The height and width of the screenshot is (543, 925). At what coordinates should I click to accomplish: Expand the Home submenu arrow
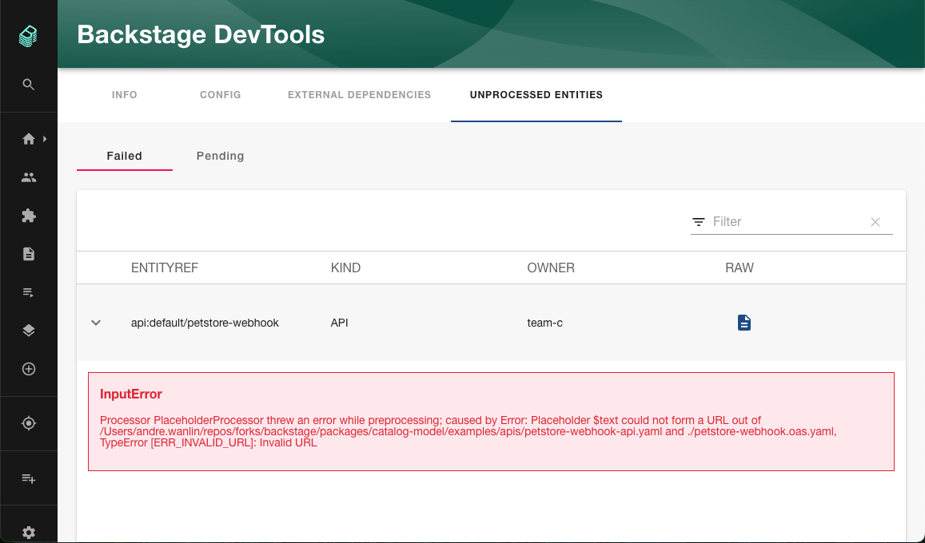45,139
